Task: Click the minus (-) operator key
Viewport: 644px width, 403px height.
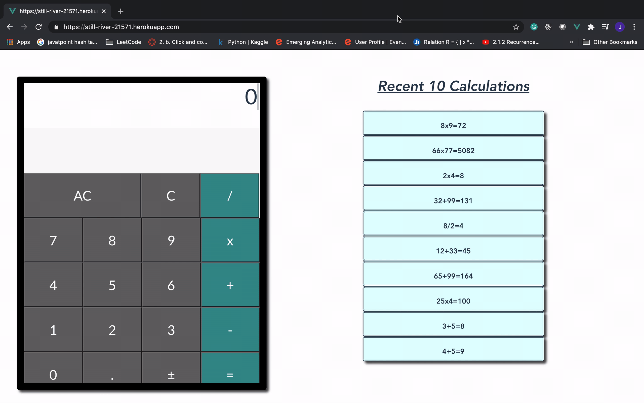Action: click(230, 330)
